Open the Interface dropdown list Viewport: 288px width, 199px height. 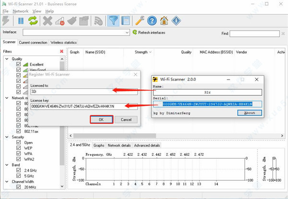[x=127, y=33]
